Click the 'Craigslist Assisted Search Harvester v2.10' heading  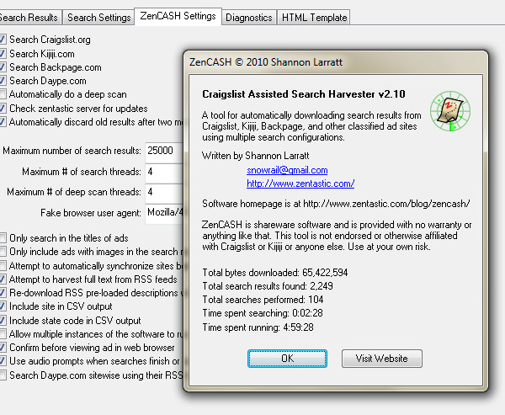304,94
